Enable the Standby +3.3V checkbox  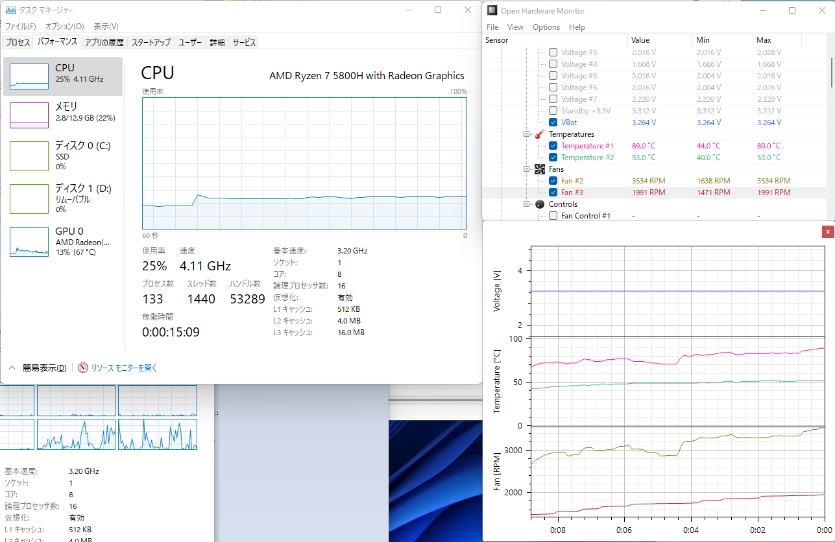pos(553,111)
